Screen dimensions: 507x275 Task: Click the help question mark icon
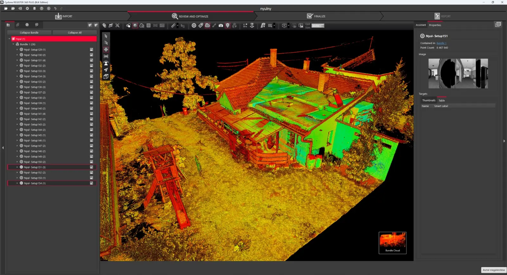[x=42, y=9]
